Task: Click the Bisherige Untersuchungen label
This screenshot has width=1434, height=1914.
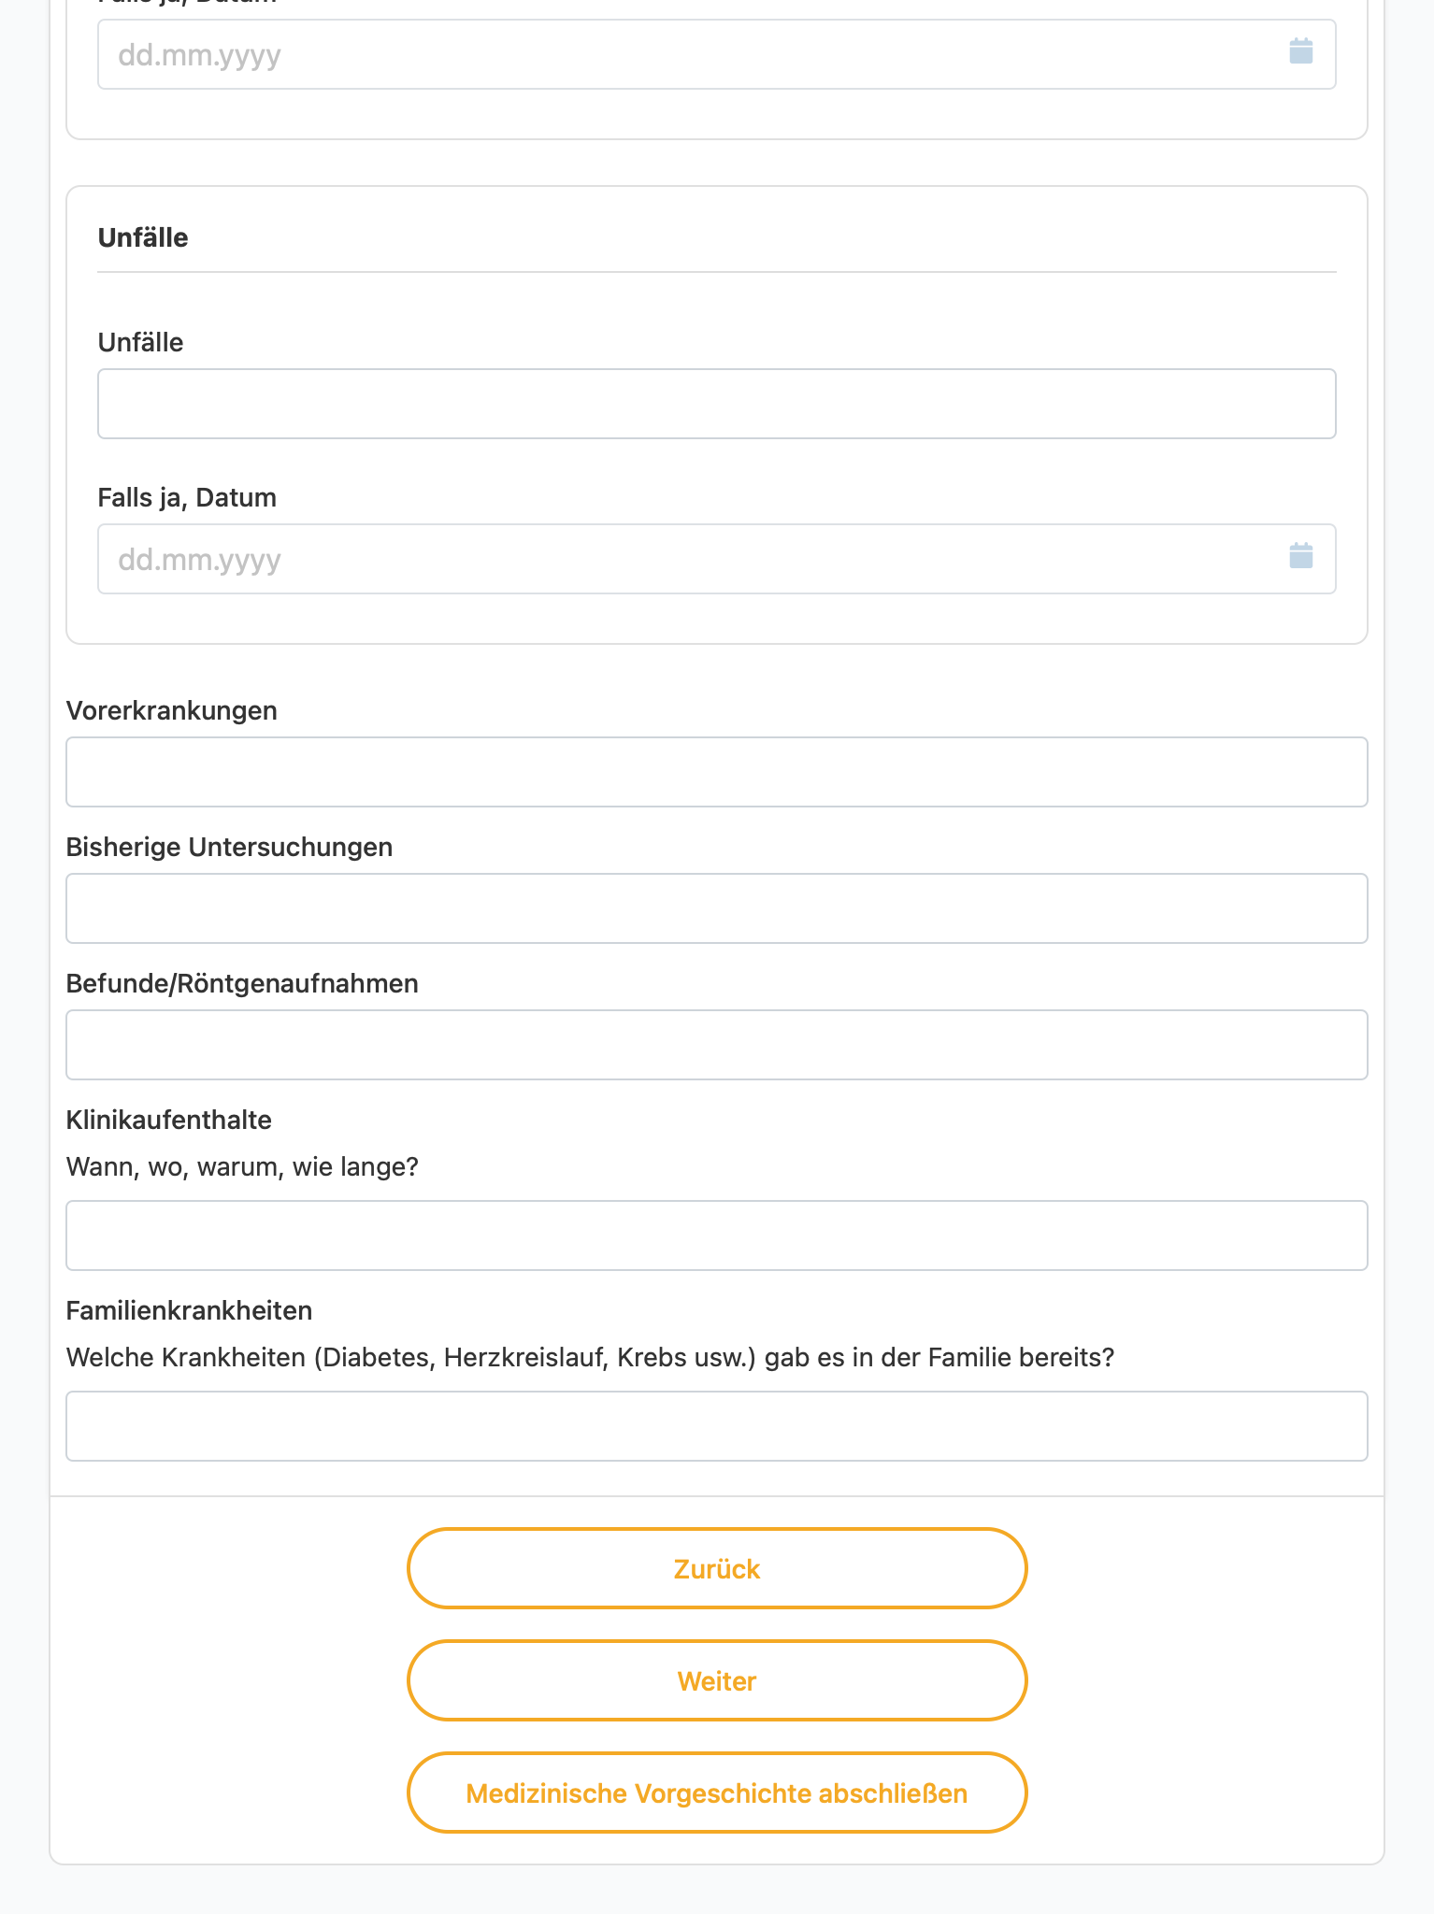Action: [229, 847]
